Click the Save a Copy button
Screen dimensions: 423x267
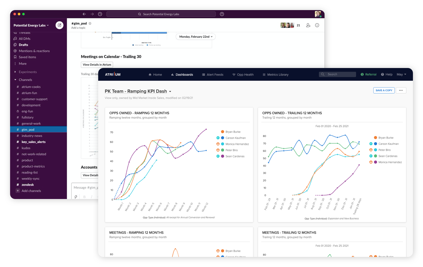[384, 90]
